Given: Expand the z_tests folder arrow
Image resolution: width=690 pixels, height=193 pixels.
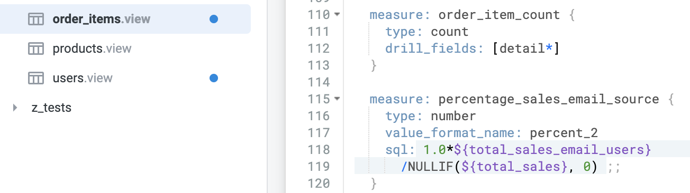Looking at the screenshot, I should 14,108.
